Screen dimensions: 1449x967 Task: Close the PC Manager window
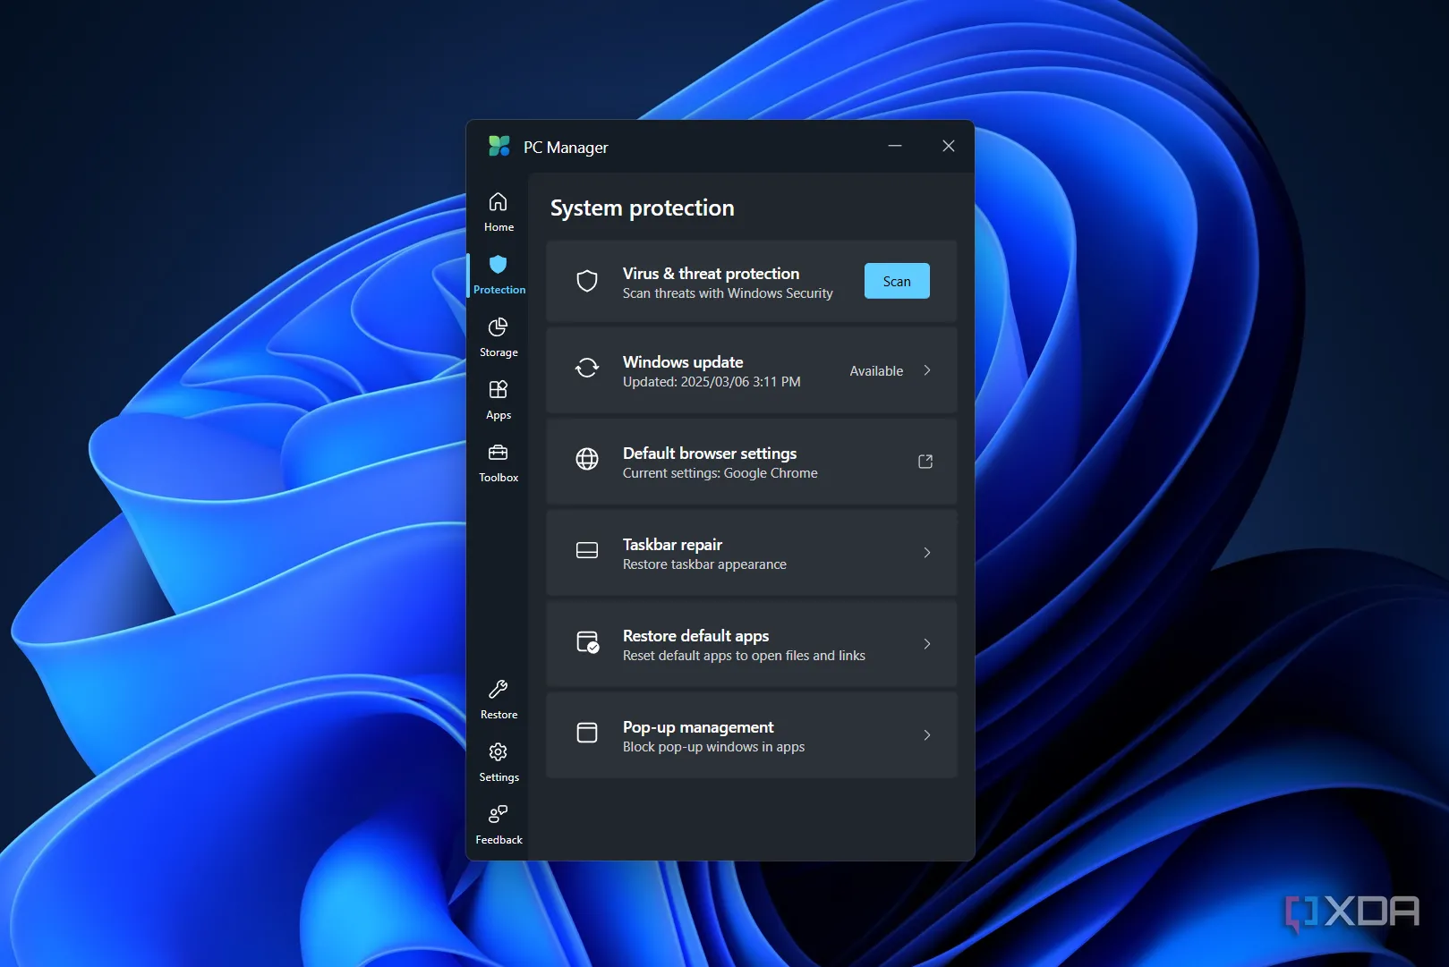[x=949, y=146]
